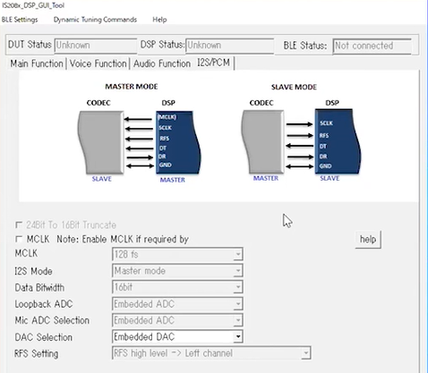Switch to Voice Function tab
This screenshot has height=373, width=428.
point(98,64)
